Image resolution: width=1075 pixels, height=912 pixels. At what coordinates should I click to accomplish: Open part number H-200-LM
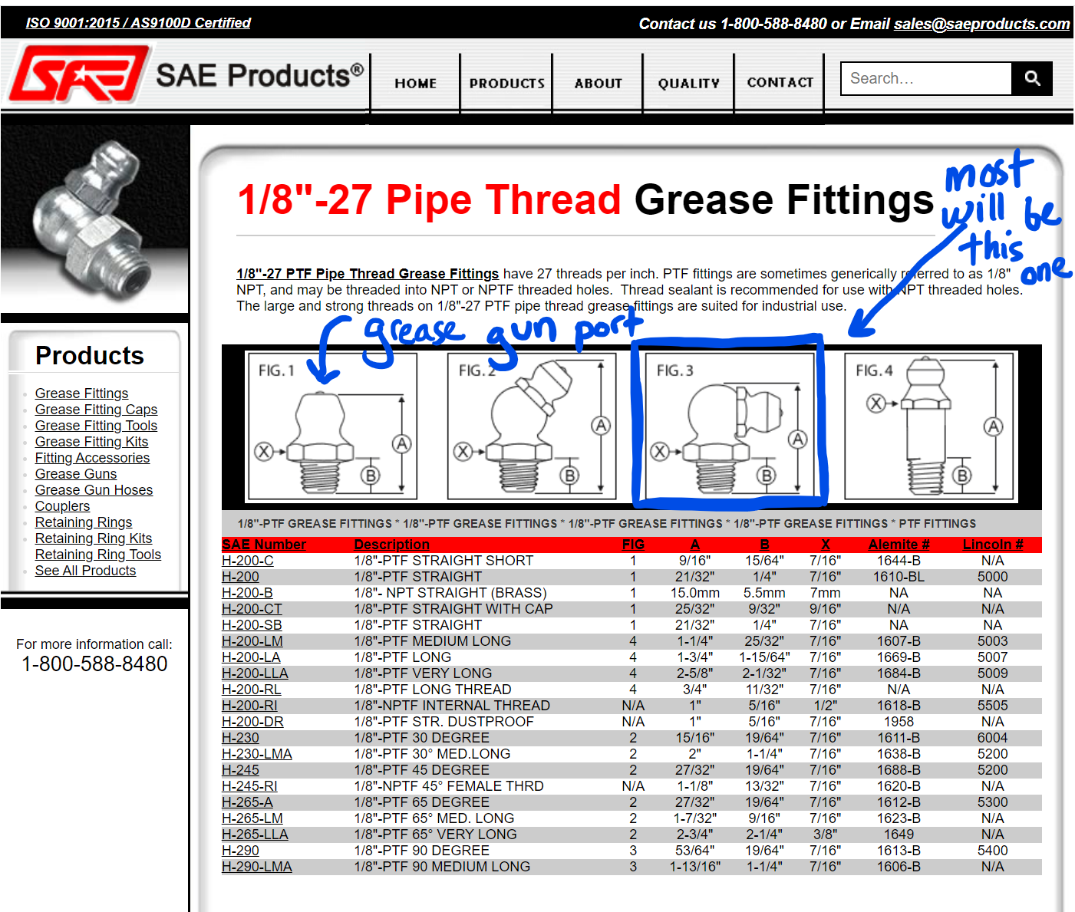coord(252,641)
